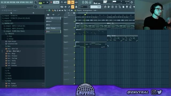
Task: Open the tempo tapper icon
Action: [131, 7]
